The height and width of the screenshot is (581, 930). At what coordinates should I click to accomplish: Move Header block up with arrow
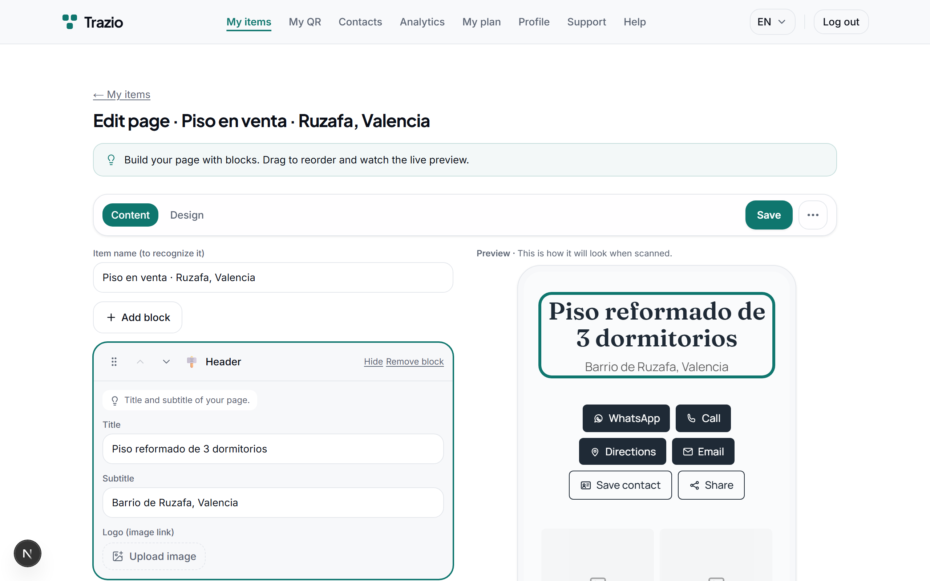(140, 362)
